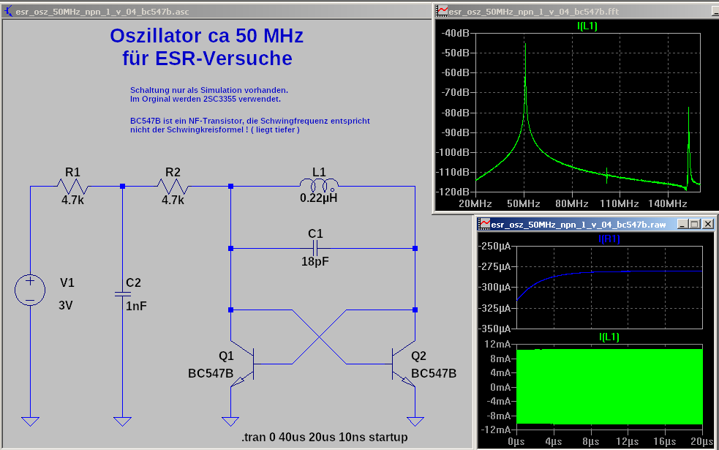The width and height of the screenshot is (719, 450).
Task: Click the BC547B label of Q1
Action: tap(211, 373)
